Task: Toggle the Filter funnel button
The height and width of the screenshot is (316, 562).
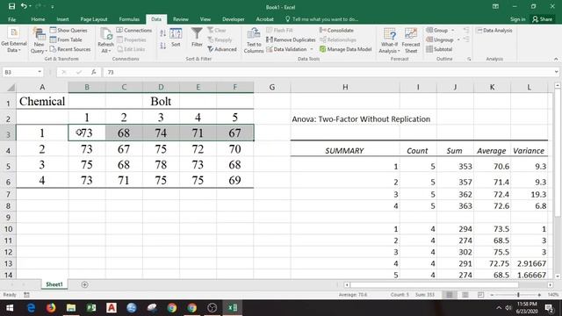Action: pos(197,38)
